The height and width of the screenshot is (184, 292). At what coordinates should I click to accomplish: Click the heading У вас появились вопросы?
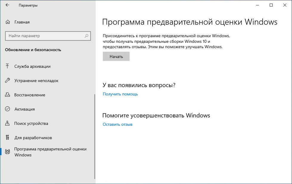(x=139, y=85)
